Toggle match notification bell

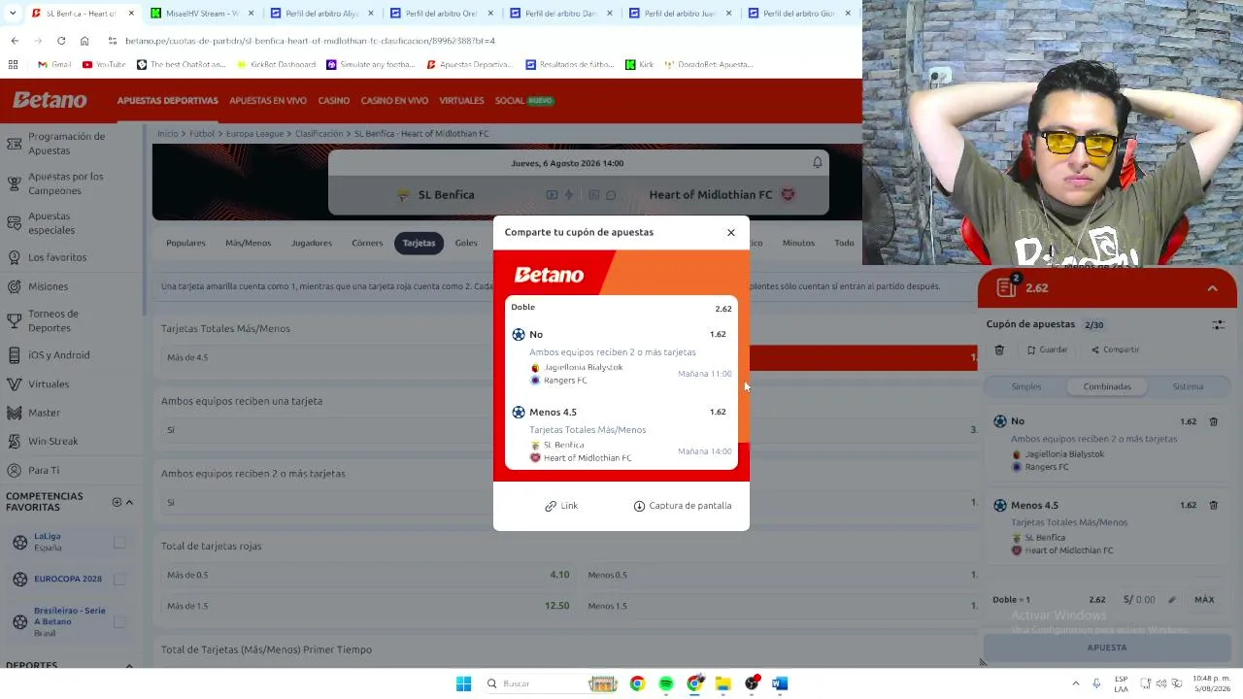(818, 163)
